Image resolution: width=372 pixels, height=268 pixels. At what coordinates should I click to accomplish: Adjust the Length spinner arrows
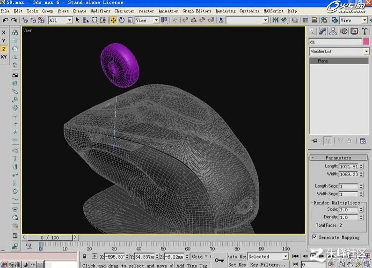(x=361, y=166)
